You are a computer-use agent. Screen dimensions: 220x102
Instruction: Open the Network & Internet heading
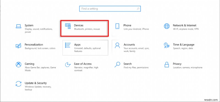click(185, 25)
